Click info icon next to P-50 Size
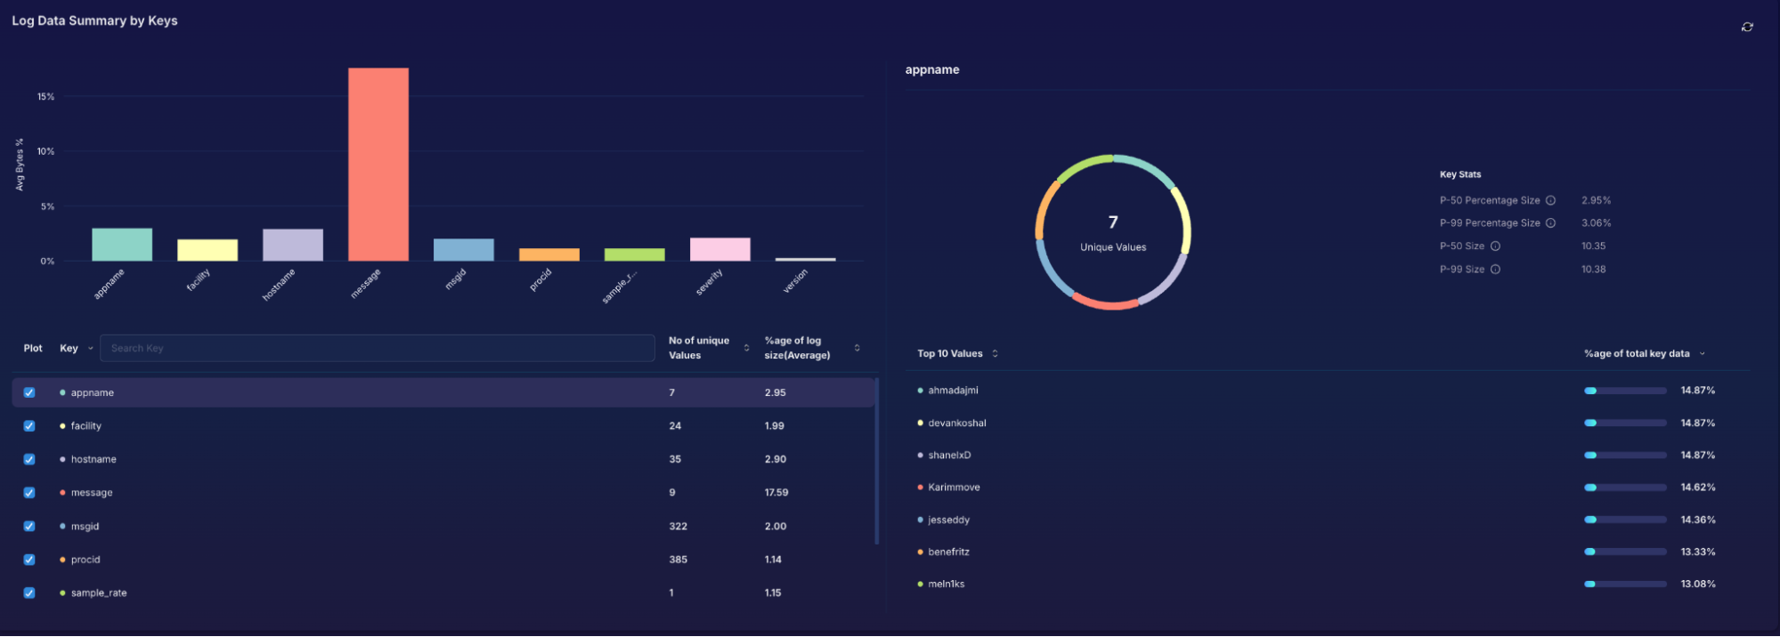Screen dimensions: 1780x637 pos(1495,246)
